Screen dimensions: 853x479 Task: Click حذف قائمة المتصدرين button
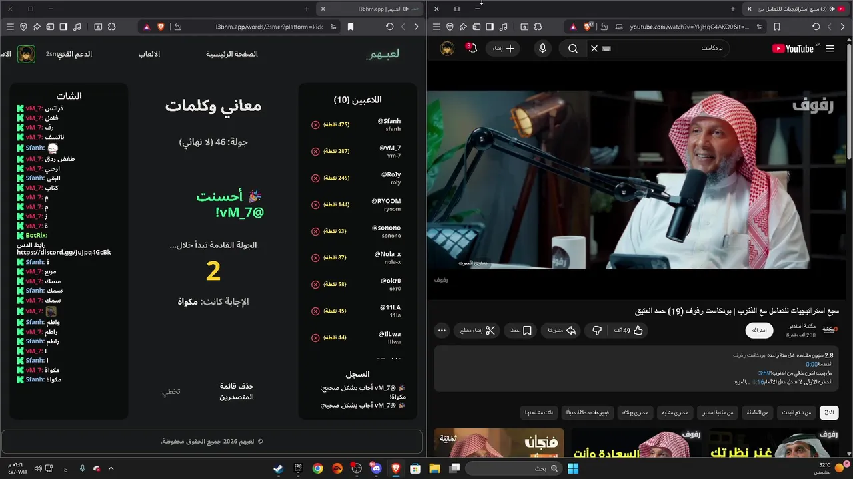pos(237,391)
